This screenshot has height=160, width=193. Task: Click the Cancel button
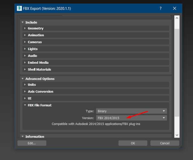[165, 143]
